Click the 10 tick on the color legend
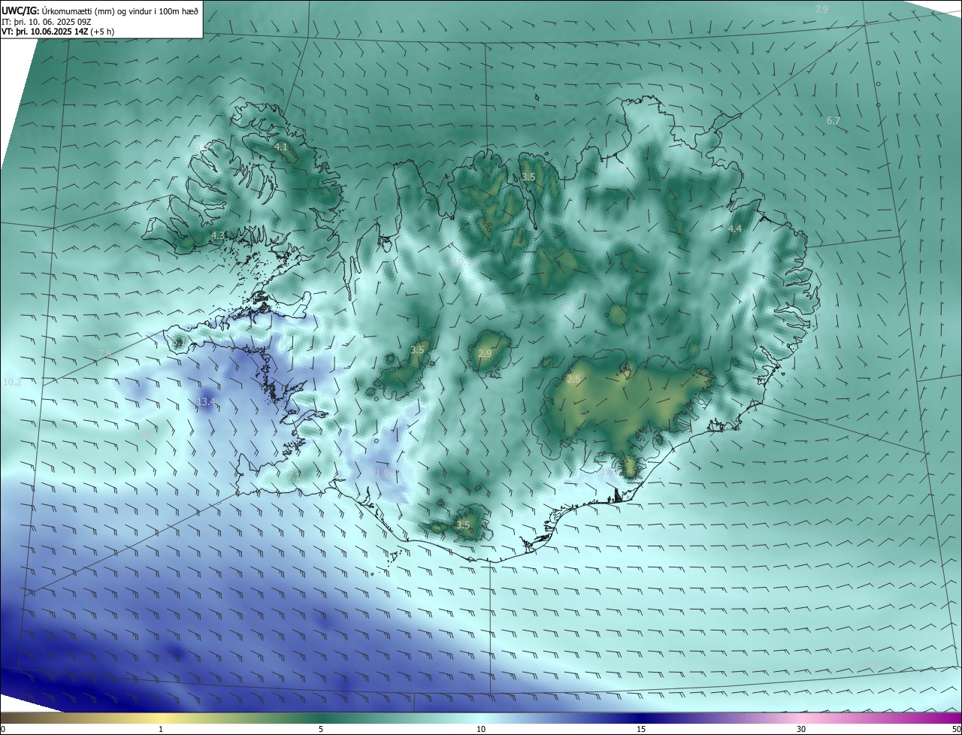The image size is (962, 735). tap(481, 729)
